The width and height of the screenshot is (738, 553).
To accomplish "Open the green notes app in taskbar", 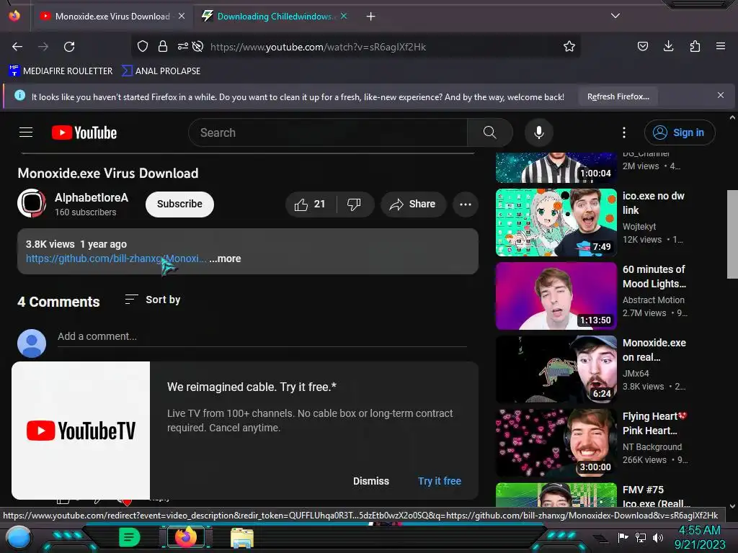I will (130, 537).
